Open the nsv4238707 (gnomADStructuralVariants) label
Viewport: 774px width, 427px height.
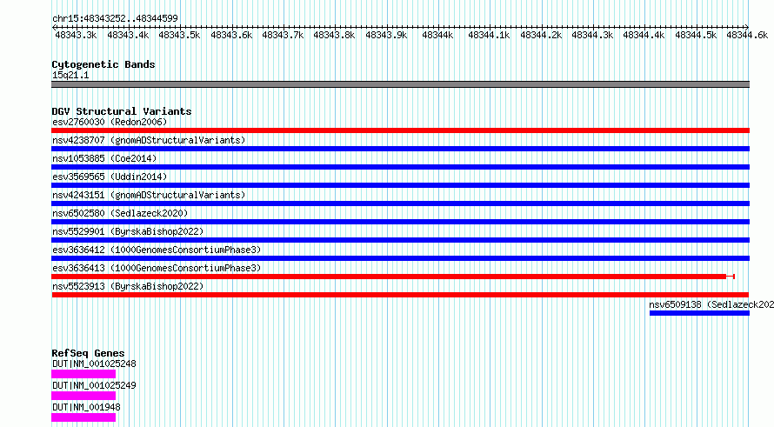click(149, 140)
